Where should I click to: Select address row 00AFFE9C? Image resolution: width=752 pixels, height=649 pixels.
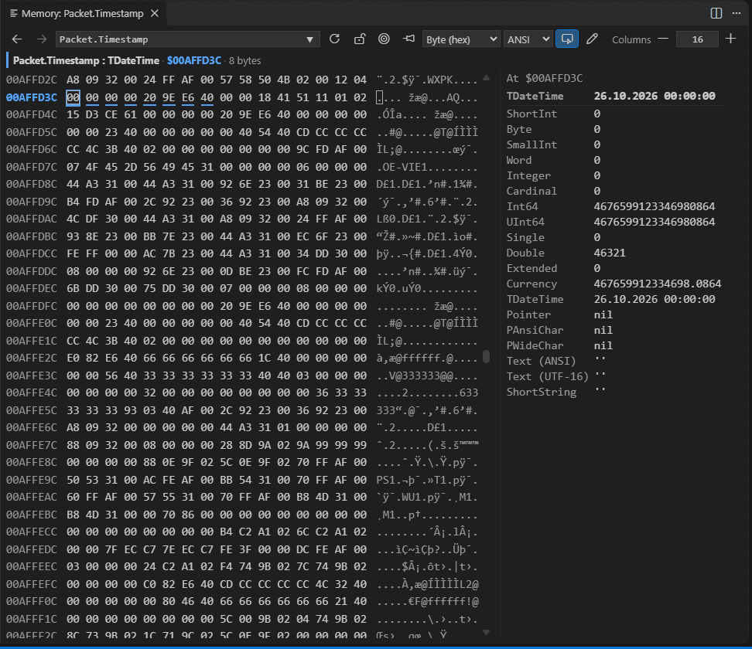coord(32,480)
